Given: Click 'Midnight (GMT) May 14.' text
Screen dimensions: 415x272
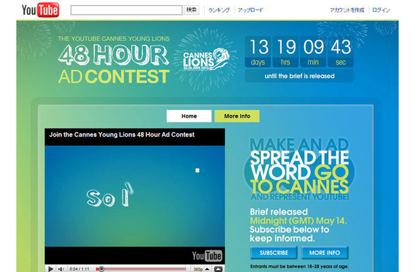Looking at the screenshot, I should [x=298, y=221].
